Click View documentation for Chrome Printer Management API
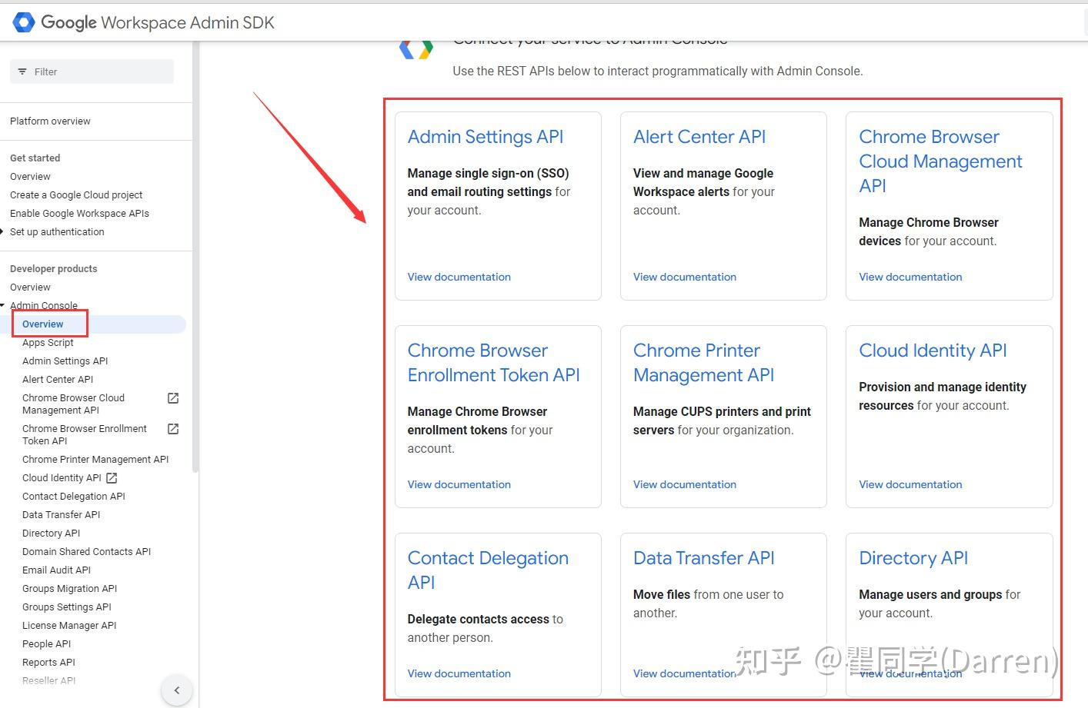The image size is (1088, 708). [x=684, y=484]
